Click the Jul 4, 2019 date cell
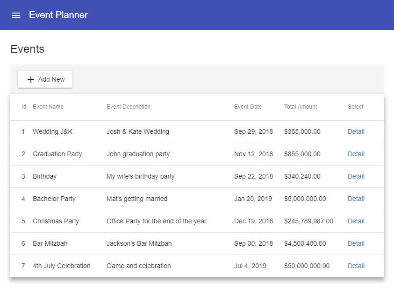Viewport: 394px width, 290px height. [250, 266]
